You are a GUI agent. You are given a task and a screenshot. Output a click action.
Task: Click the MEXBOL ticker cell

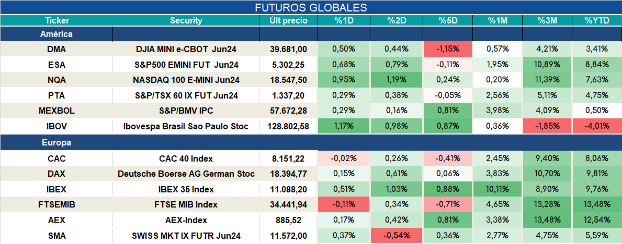pos(56,111)
